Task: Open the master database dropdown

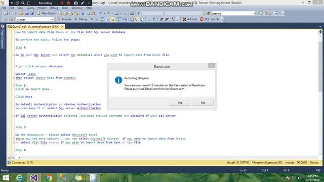Action: [53, 19]
